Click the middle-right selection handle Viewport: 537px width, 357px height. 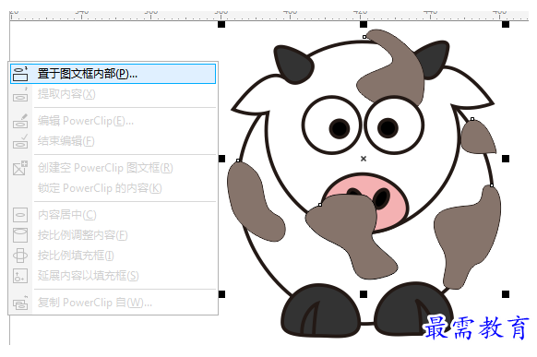point(506,159)
